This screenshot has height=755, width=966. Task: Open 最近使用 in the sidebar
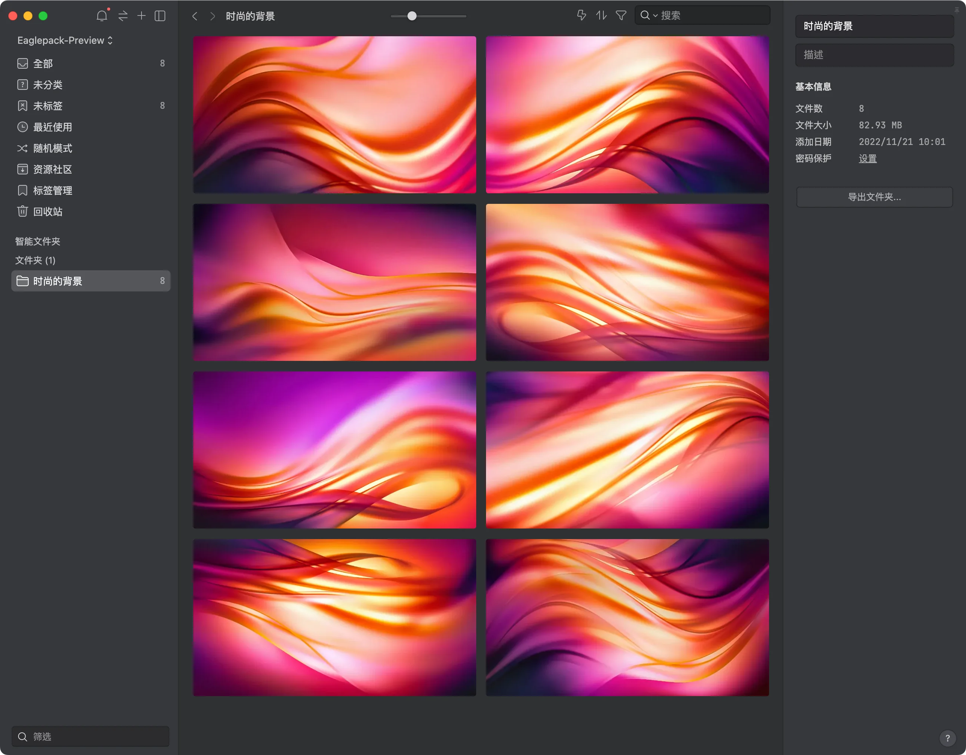click(x=91, y=127)
